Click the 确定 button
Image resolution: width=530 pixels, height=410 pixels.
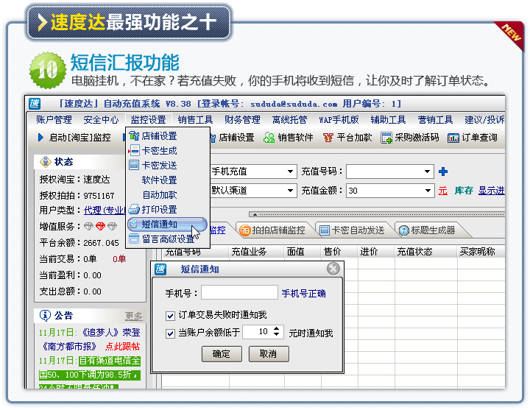(x=222, y=354)
